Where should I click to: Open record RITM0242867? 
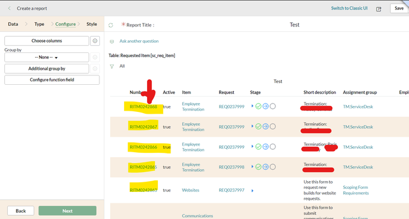point(143,127)
